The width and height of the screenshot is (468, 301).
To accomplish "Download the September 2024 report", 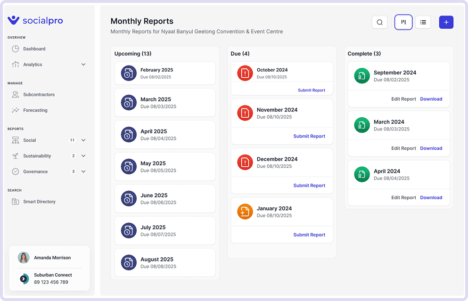I will [431, 99].
